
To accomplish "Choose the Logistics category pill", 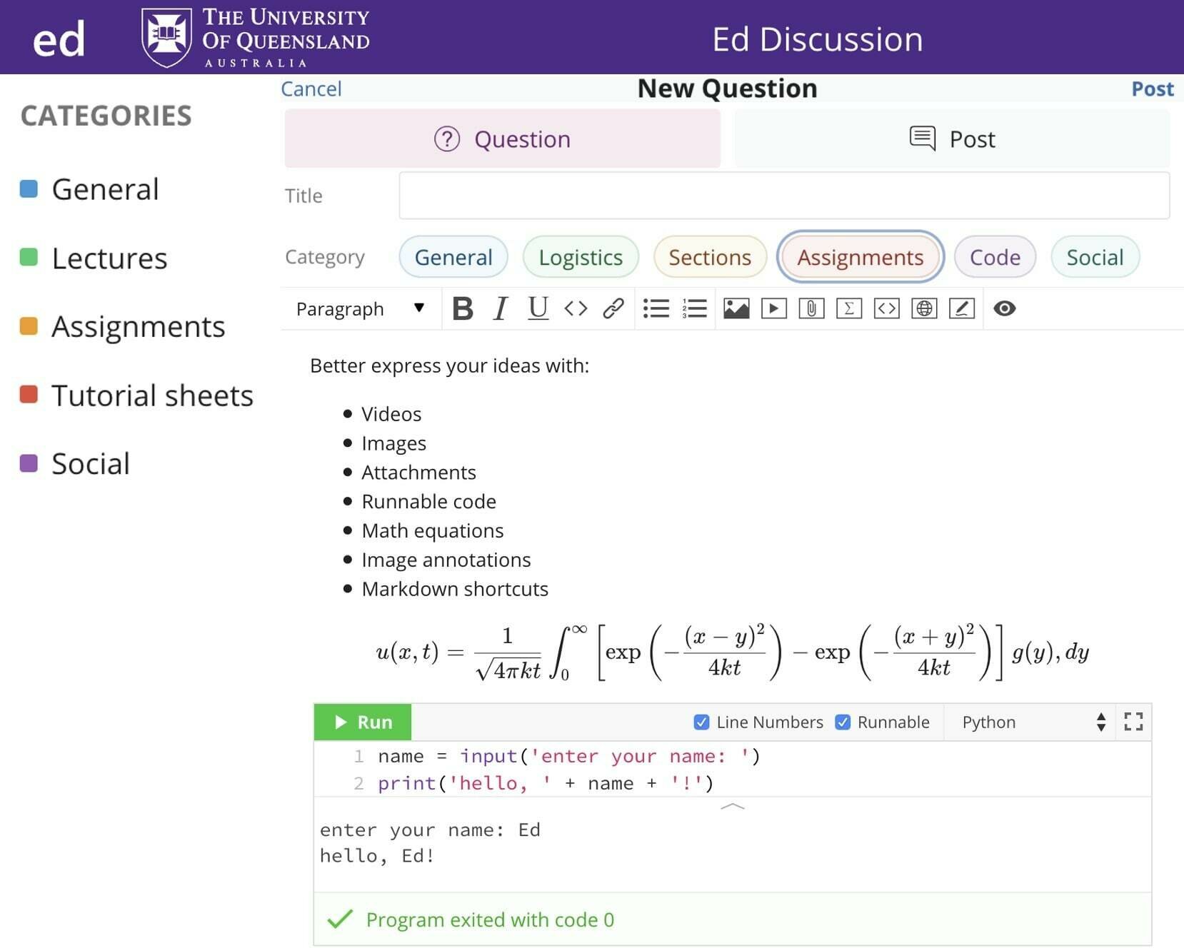I will coord(581,257).
